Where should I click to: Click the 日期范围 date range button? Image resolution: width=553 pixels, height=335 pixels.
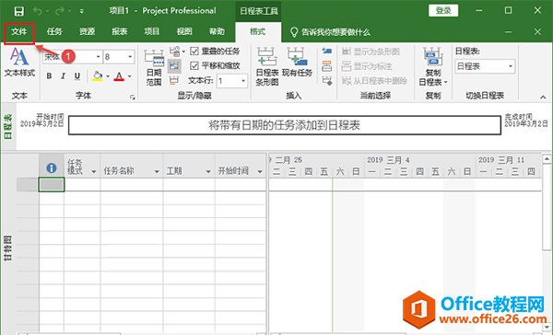(154, 67)
